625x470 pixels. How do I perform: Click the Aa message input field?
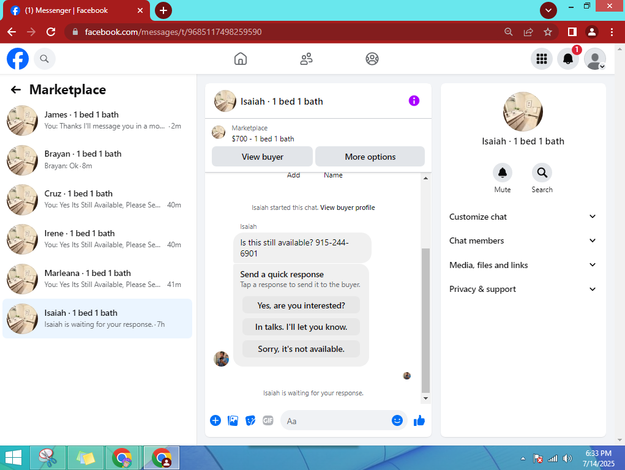pyautogui.click(x=337, y=420)
